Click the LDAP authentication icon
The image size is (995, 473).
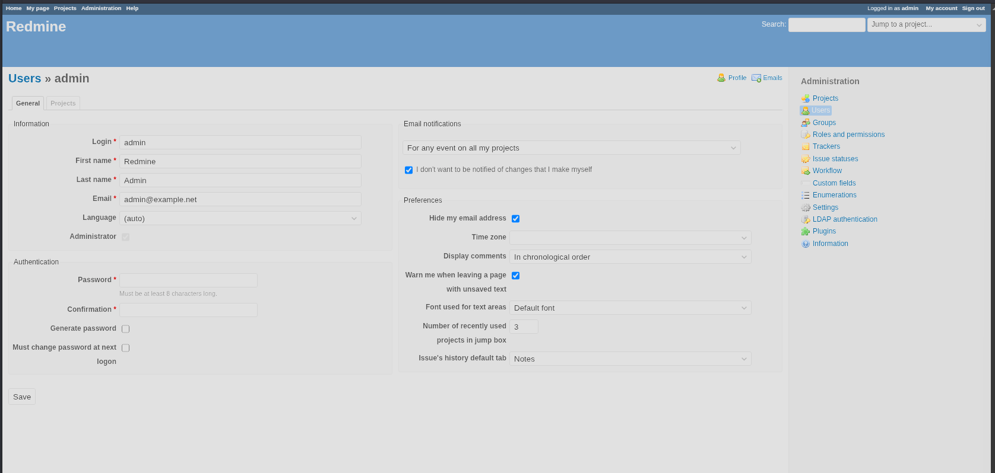pyautogui.click(x=805, y=219)
